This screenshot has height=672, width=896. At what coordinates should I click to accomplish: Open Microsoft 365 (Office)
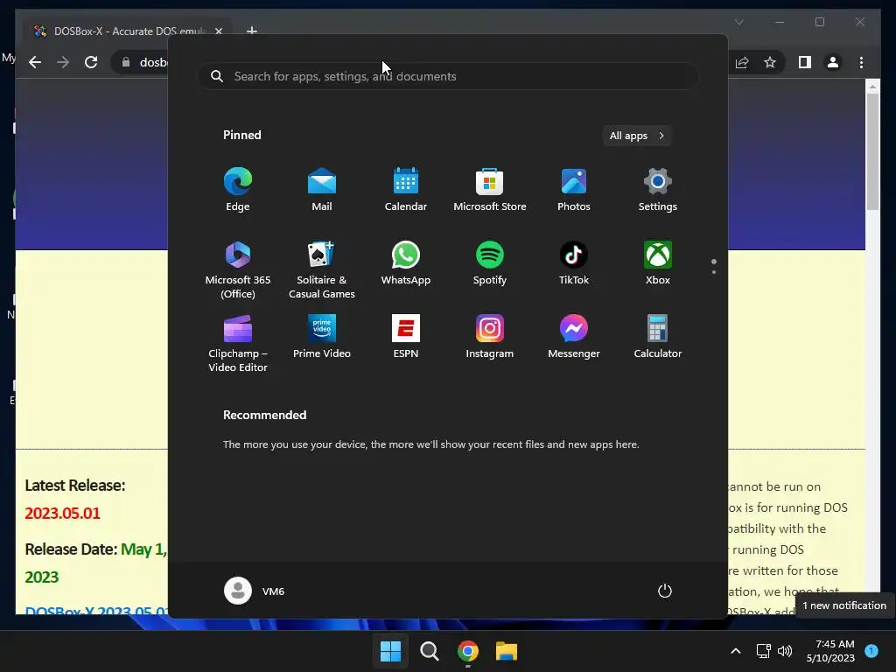coord(238,269)
